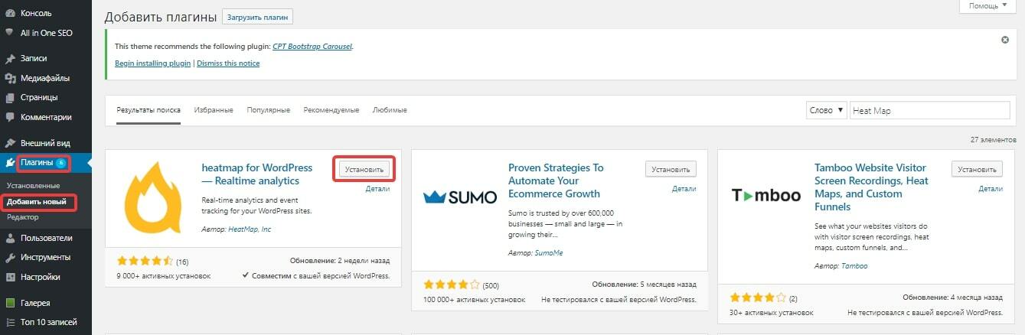Open Добавить новый submenu item
Viewport: 1025px width, 335px height.
[x=38, y=203]
